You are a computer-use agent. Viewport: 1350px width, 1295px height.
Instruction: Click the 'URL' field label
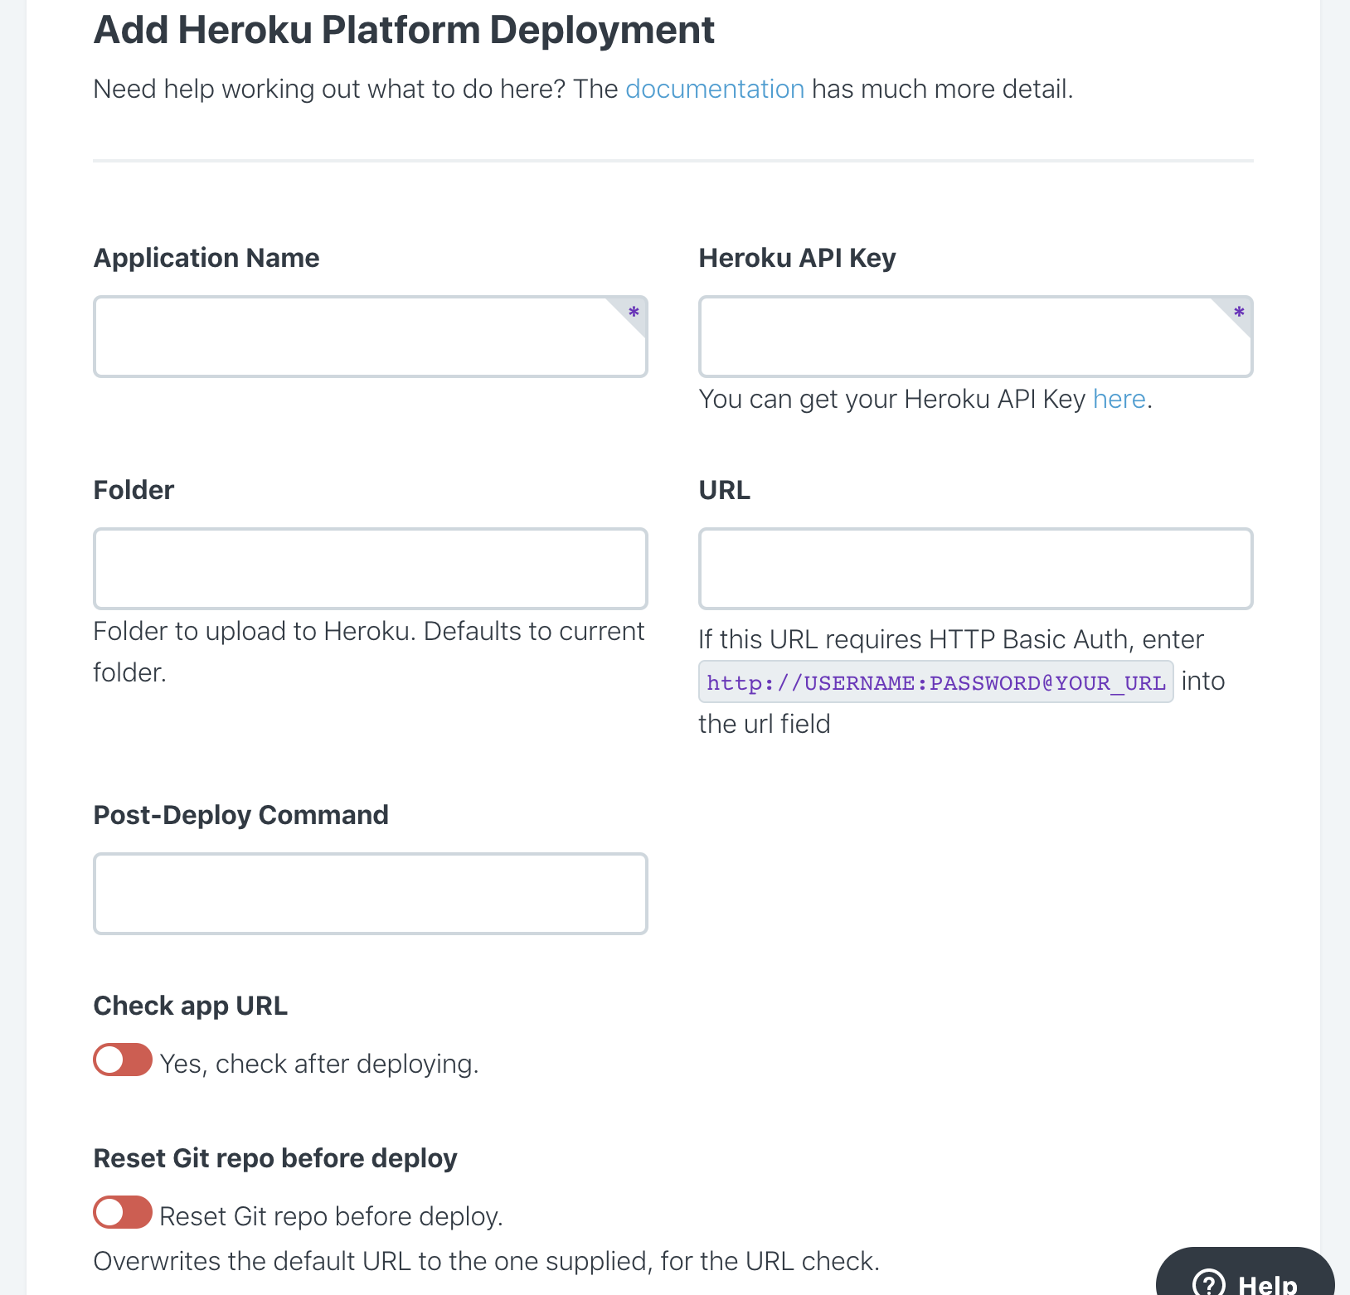pyautogui.click(x=725, y=490)
